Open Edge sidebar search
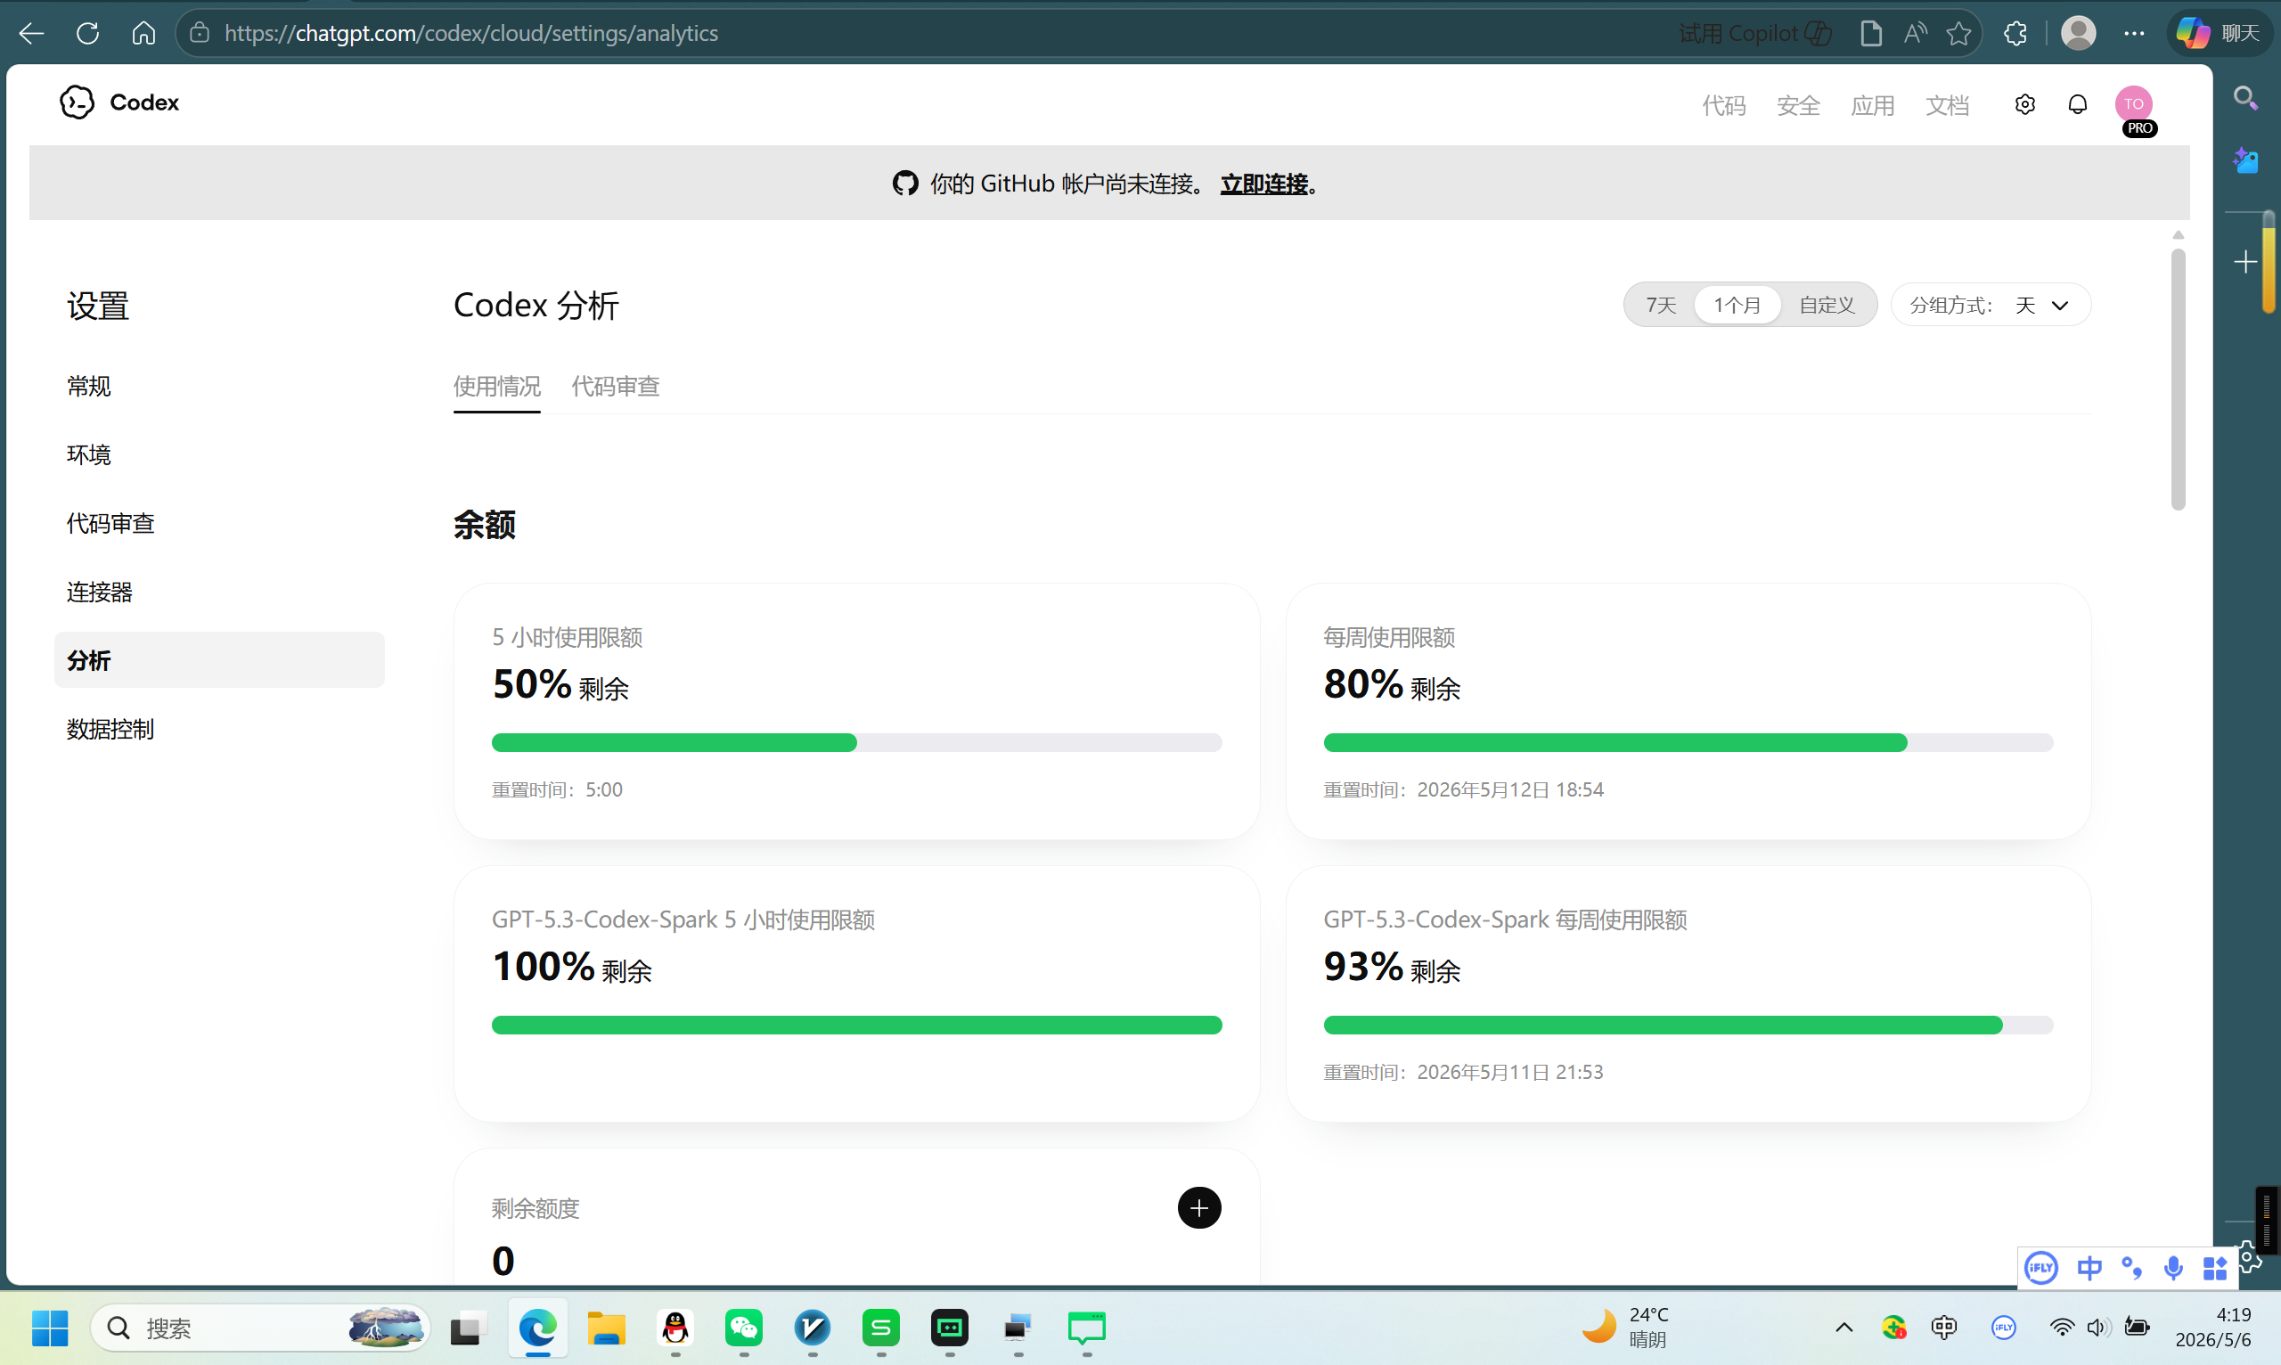 tap(2245, 97)
